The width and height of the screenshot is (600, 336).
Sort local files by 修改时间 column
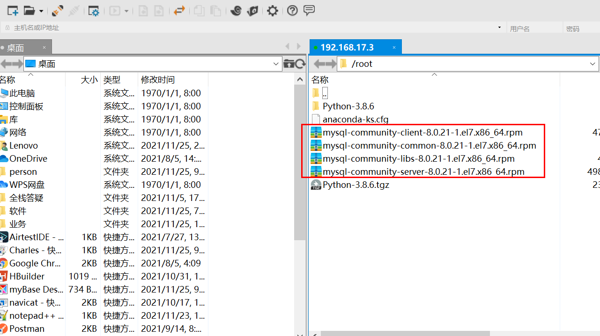[x=173, y=79]
